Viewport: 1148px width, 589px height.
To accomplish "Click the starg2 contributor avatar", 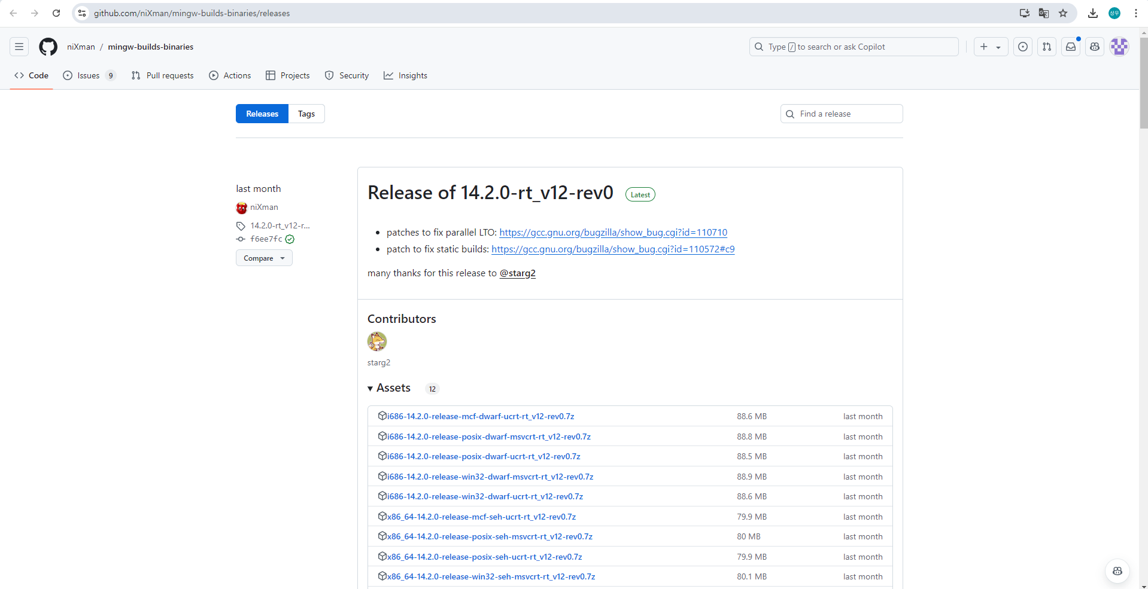I will (377, 341).
